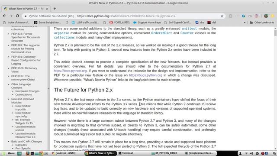
Task: Click the blue globe extension icon
Action: (243, 16)
